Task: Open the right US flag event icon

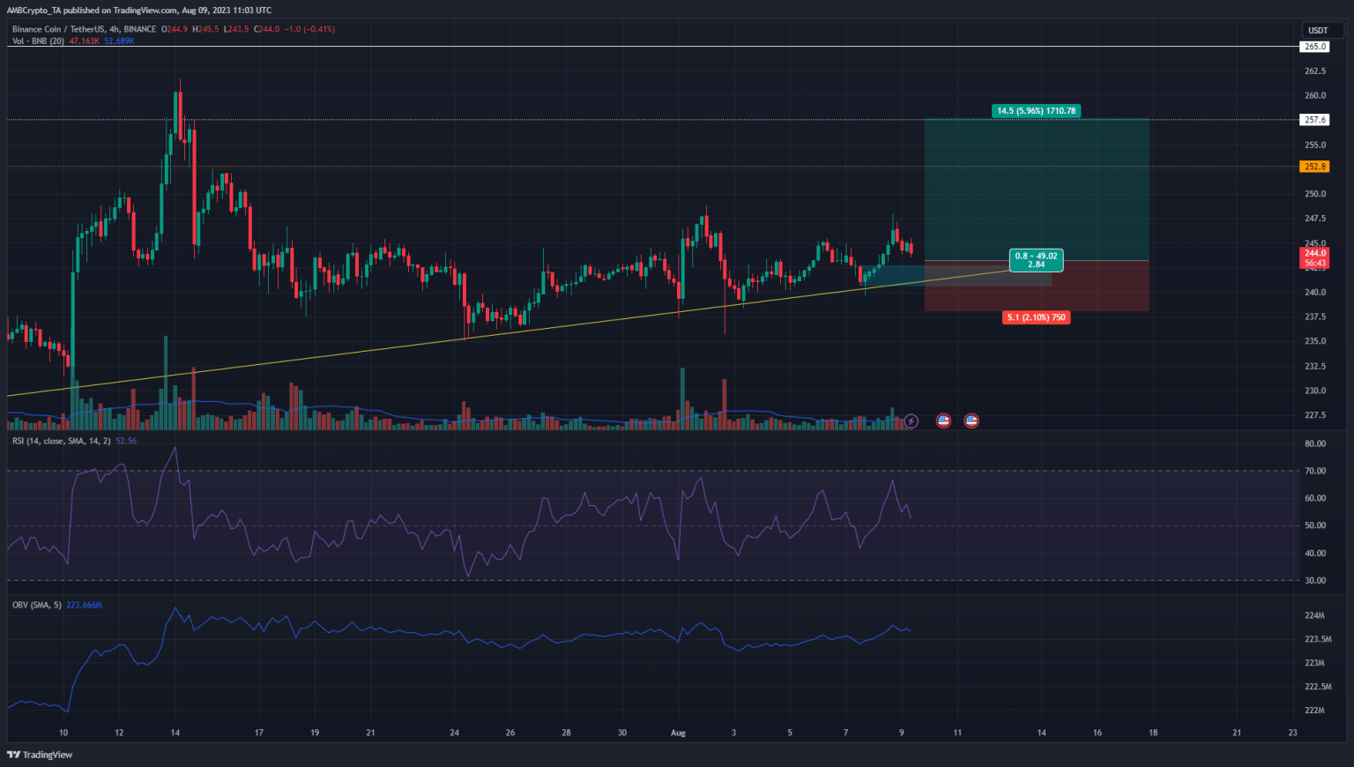Action: (x=971, y=421)
